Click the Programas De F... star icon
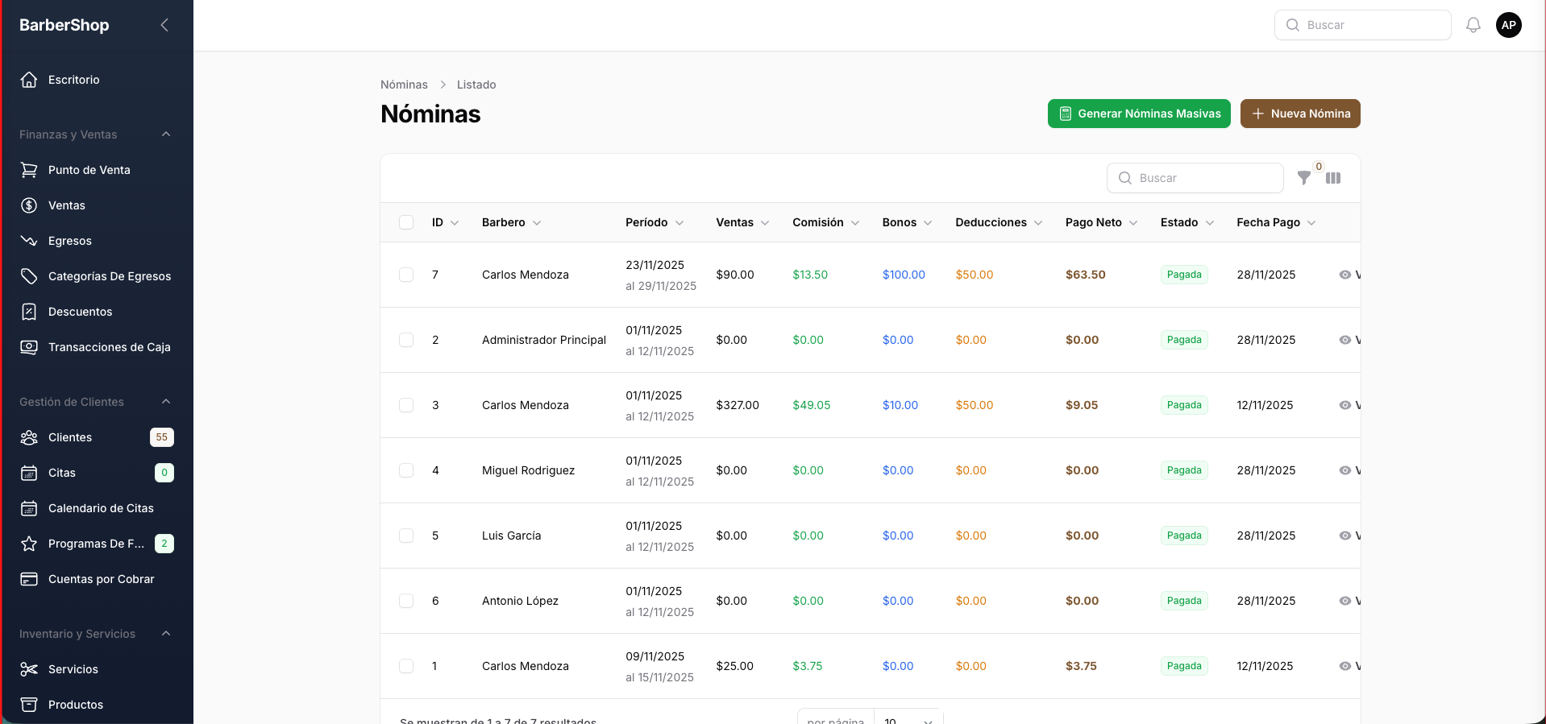Image resolution: width=1546 pixels, height=724 pixels. [x=29, y=544]
